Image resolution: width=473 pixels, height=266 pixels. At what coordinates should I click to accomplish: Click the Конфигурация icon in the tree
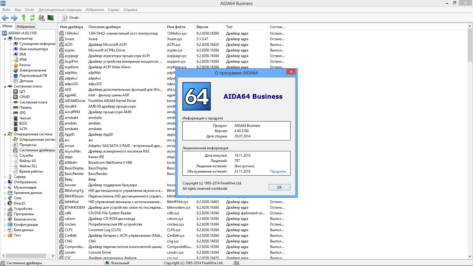[x=10, y=225]
